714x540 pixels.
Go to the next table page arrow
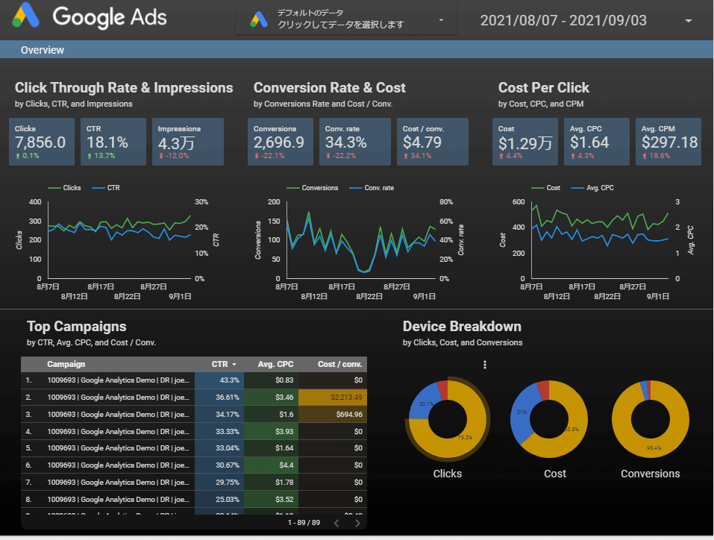click(x=357, y=523)
